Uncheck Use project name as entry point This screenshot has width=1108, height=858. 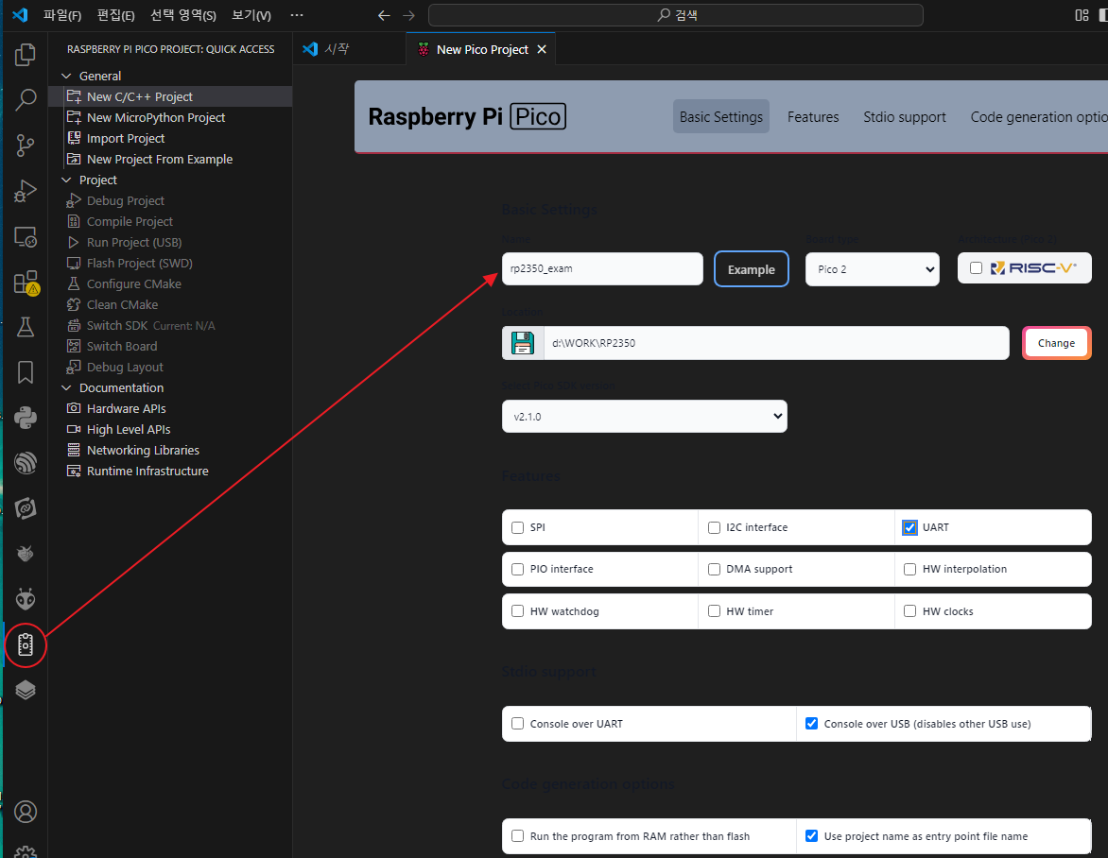(812, 836)
